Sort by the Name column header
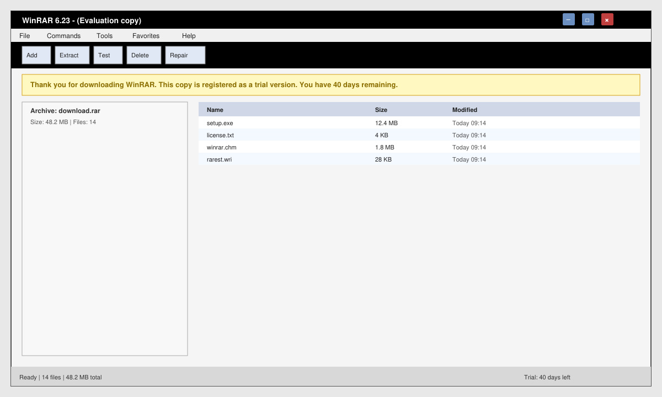 [215, 110]
